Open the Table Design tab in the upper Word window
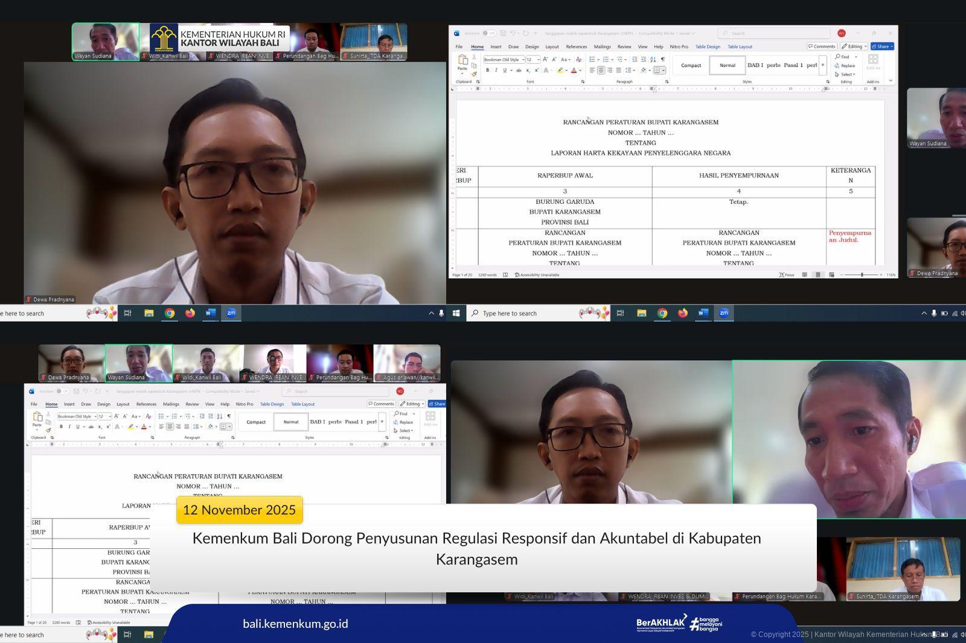The width and height of the screenshot is (966, 643). click(x=708, y=46)
